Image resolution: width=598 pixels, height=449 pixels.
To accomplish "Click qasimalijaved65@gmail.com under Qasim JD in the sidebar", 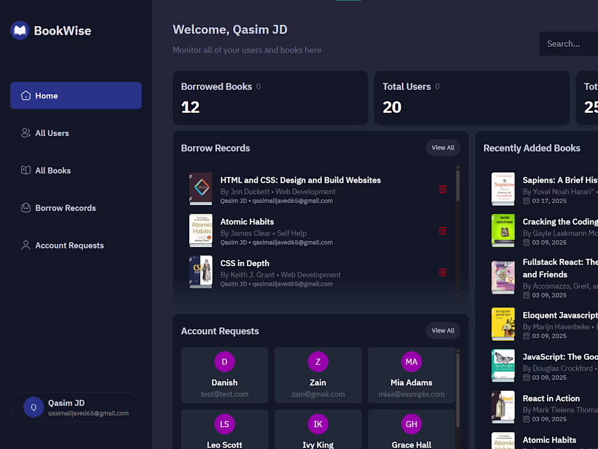I will (x=88, y=413).
